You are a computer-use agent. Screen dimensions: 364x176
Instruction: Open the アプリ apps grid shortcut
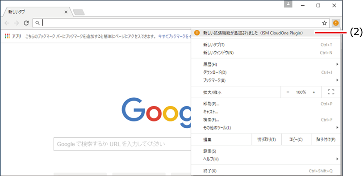pyautogui.click(x=13, y=36)
